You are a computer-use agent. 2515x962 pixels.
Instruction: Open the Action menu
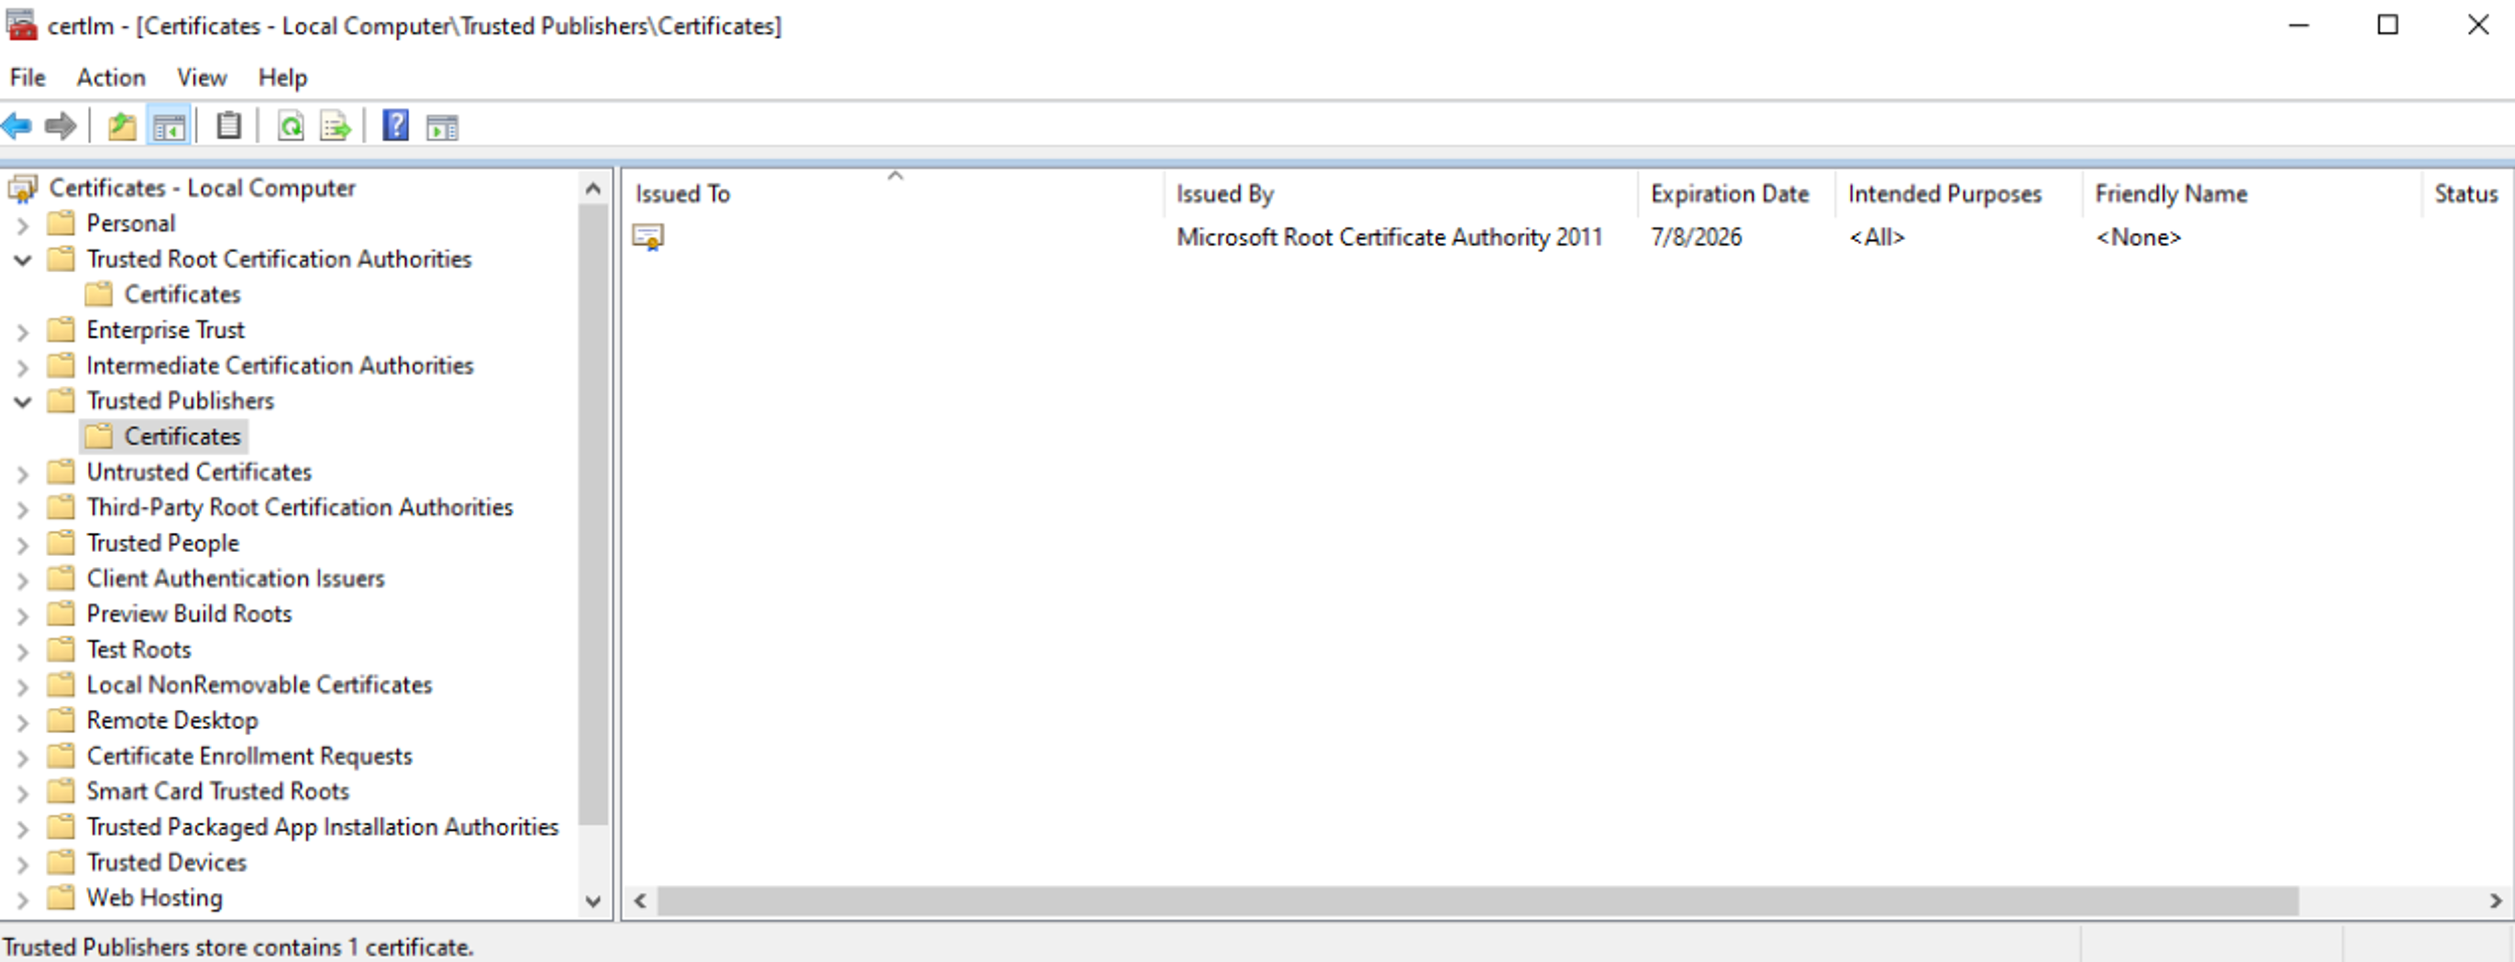pyautogui.click(x=106, y=77)
